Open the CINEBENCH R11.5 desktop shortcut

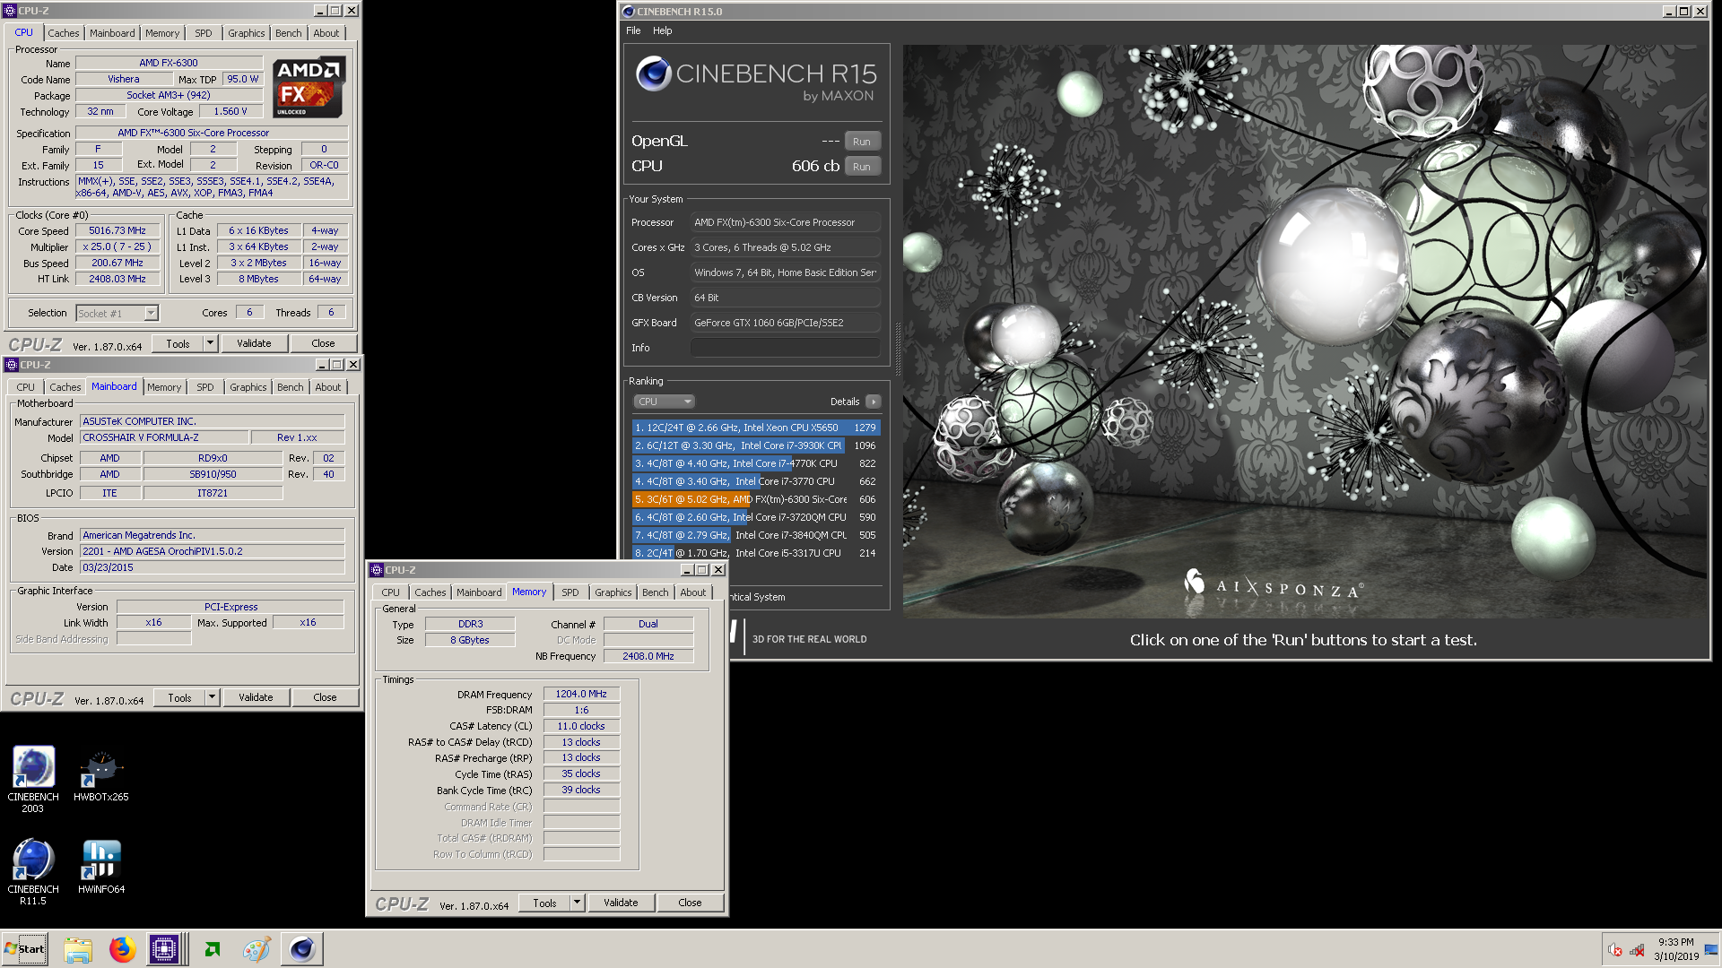click(x=33, y=871)
